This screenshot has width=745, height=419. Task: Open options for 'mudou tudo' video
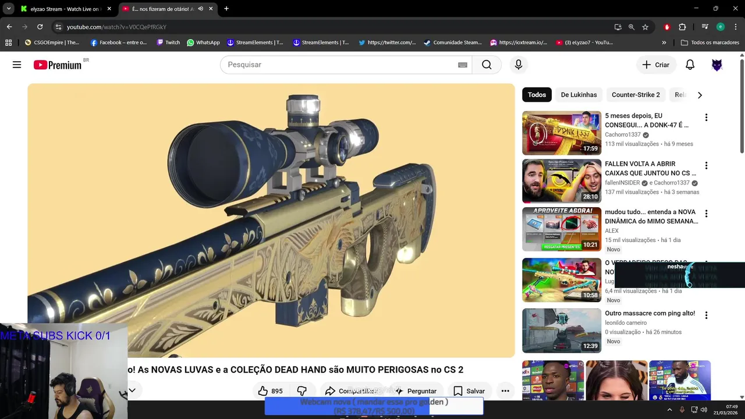pos(706,214)
